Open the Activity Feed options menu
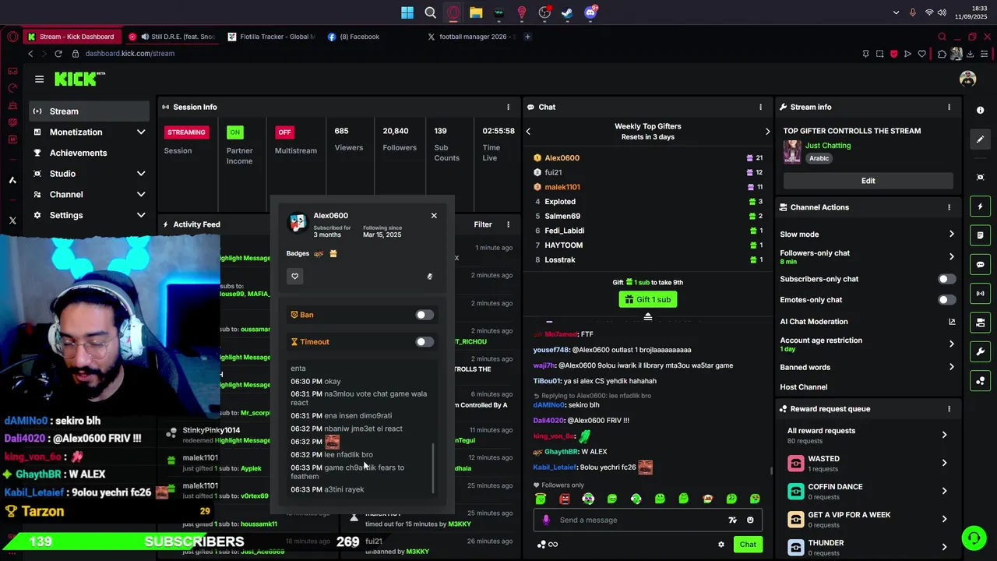This screenshot has height=561, width=997. tap(509, 224)
